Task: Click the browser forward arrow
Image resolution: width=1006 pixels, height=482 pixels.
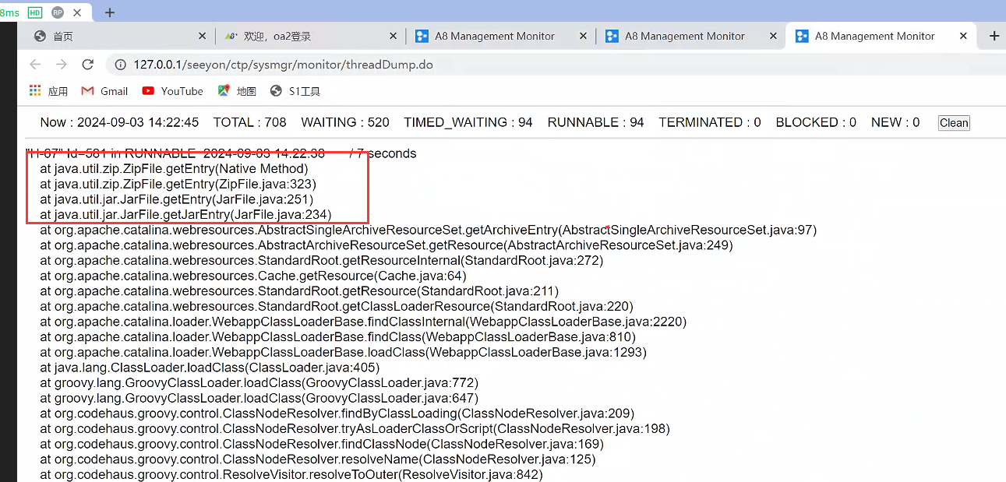Action: (x=62, y=65)
